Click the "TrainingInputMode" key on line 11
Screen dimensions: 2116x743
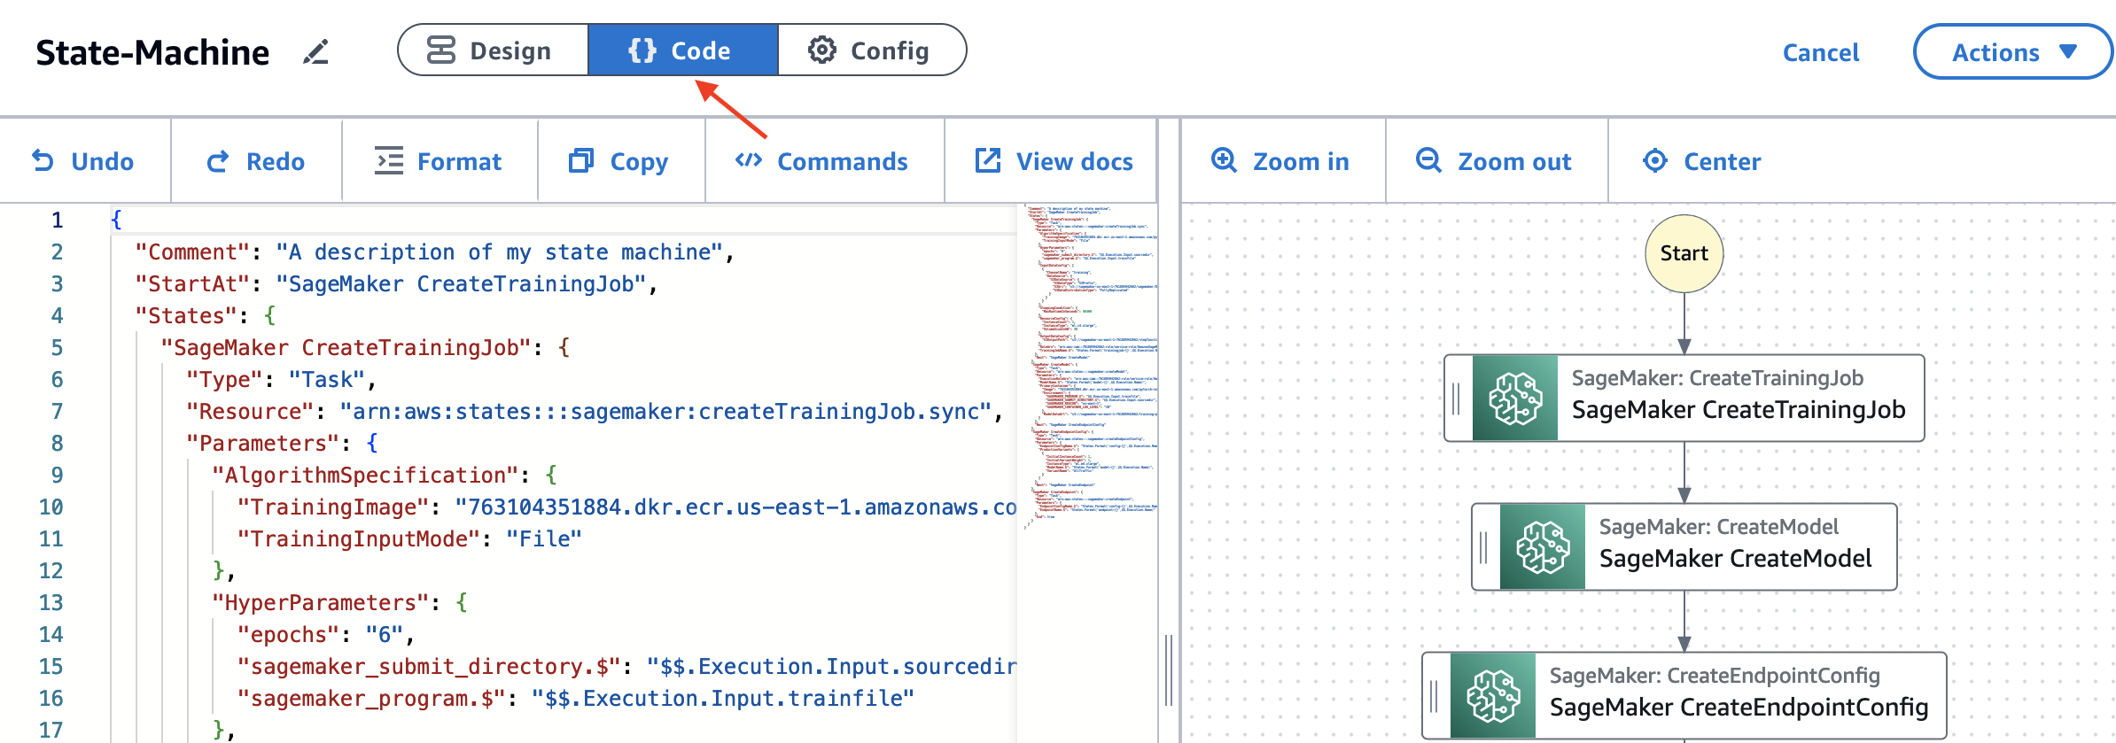[x=359, y=539]
